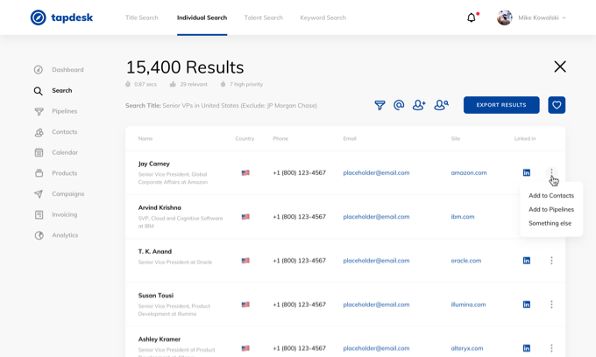Select the name Arvind Krishna
The image size is (596, 357).
pos(160,208)
